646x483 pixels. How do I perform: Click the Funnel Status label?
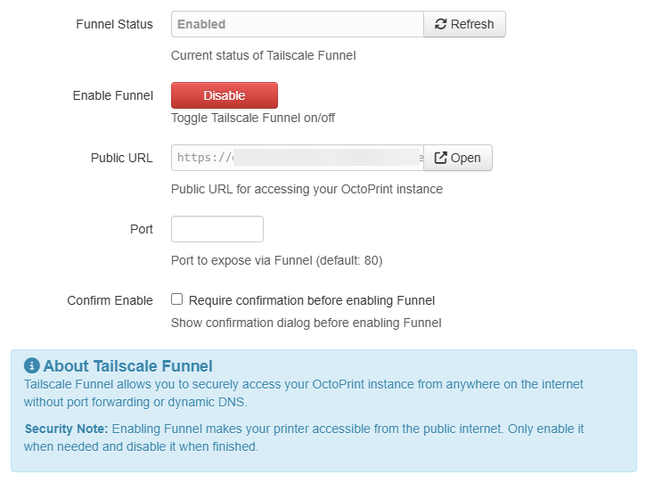(114, 24)
